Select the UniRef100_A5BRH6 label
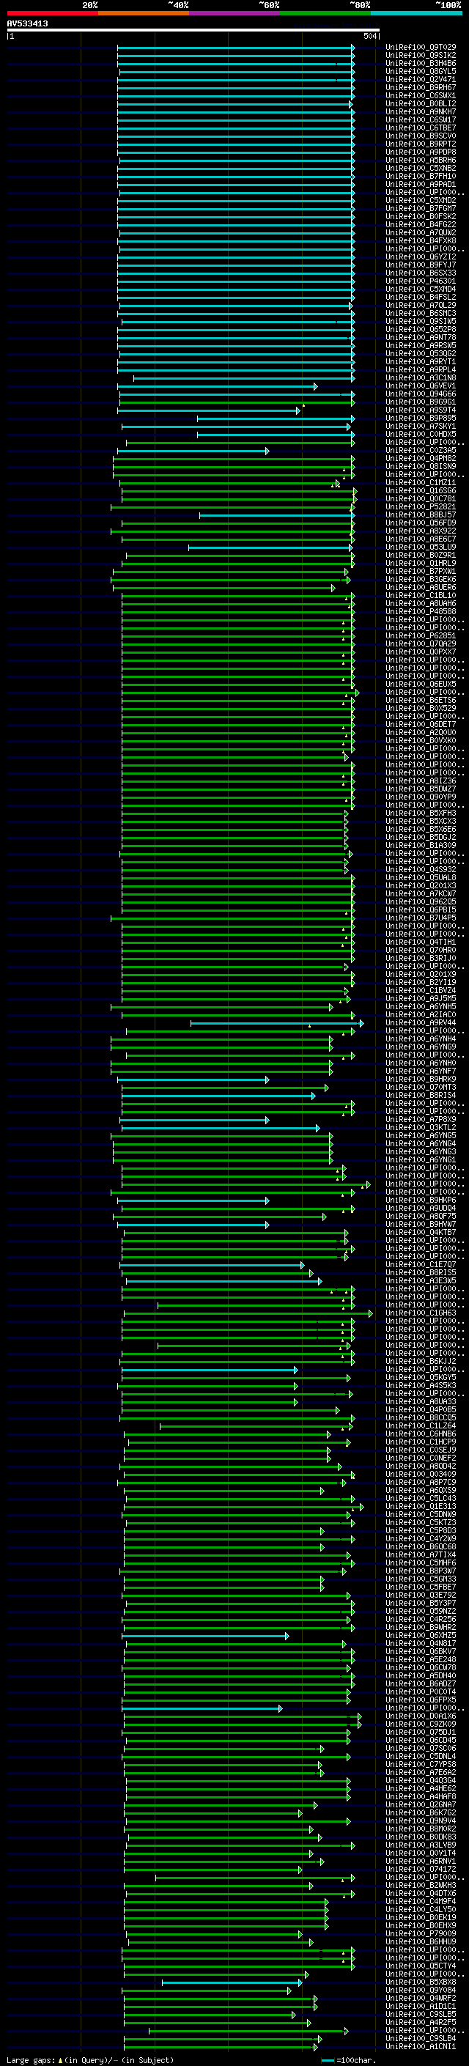 421,160
